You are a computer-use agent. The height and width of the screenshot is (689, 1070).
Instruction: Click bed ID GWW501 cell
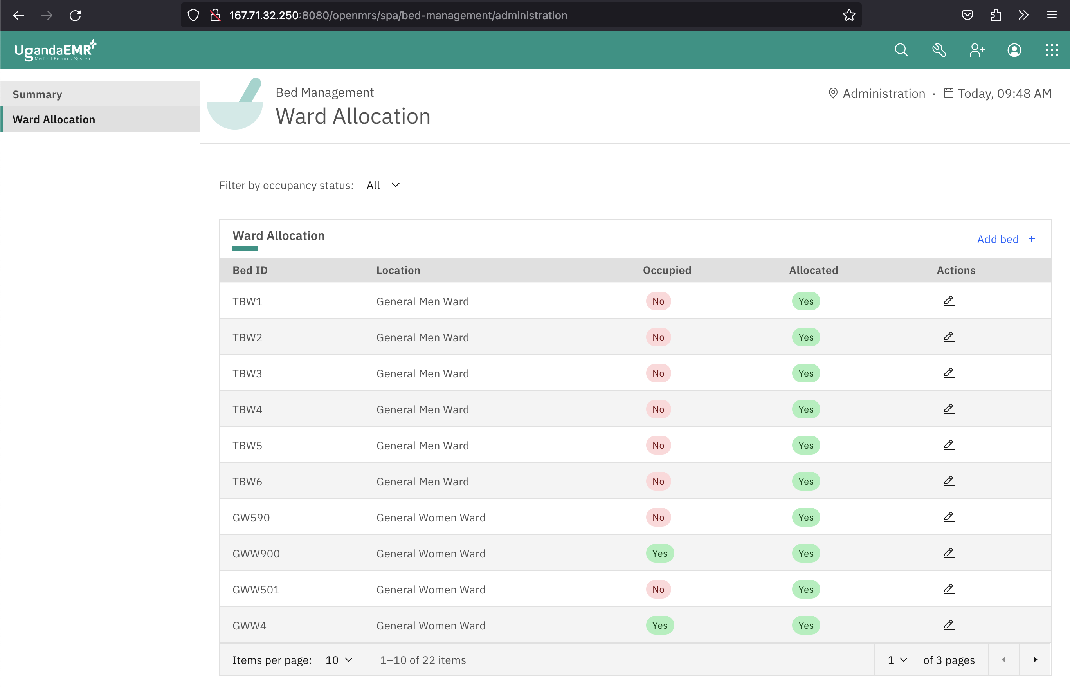[256, 590]
